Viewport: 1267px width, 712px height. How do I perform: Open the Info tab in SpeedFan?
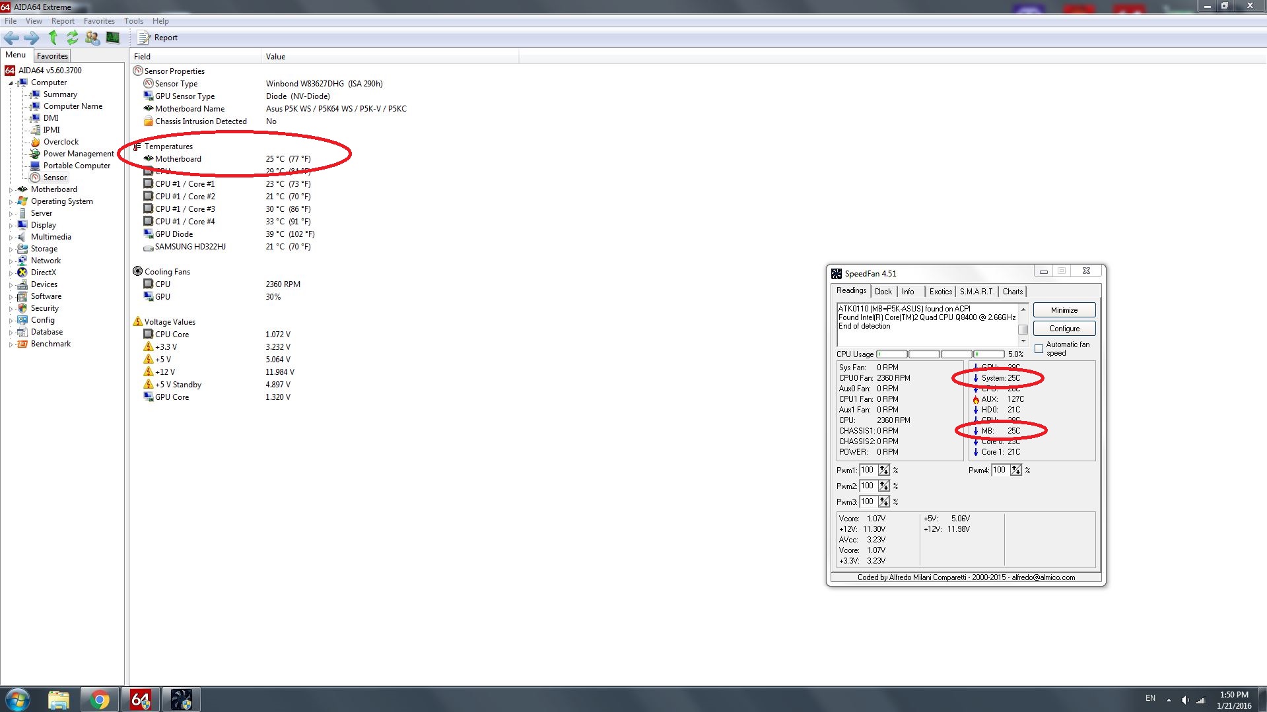(x=908, y=292)
